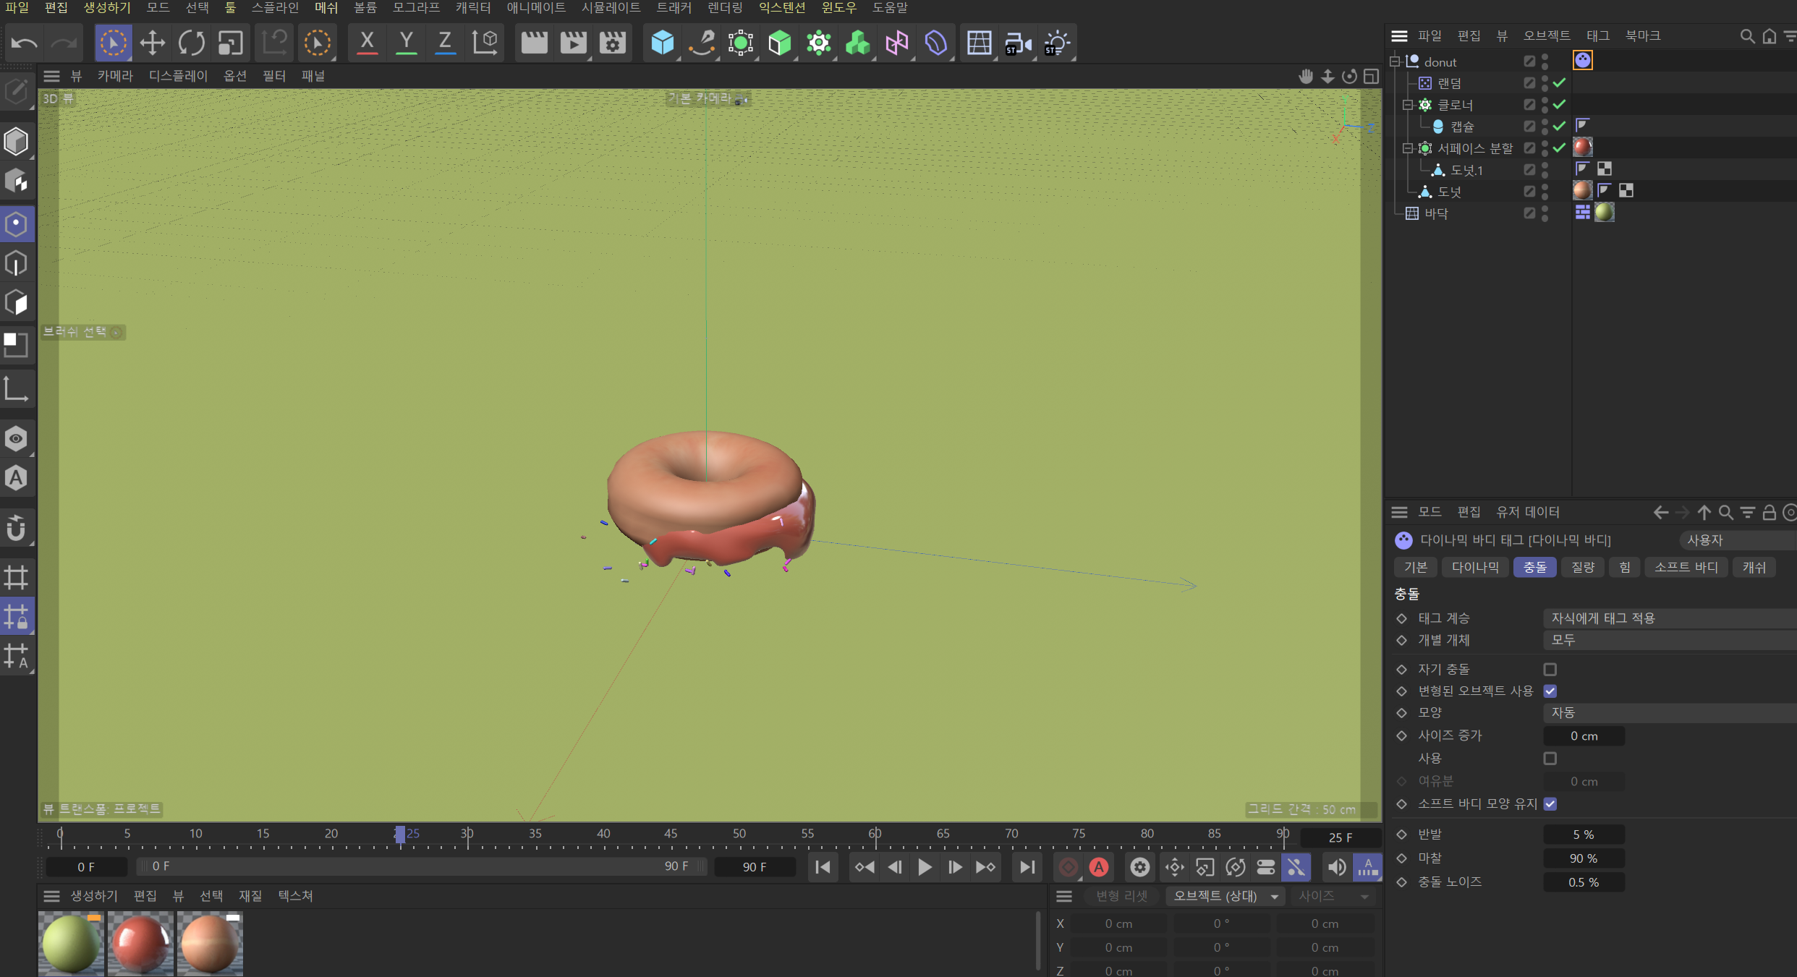Click the 반발 value field
Viewport: 1797px width, 977px height.
coord(1584,835)
